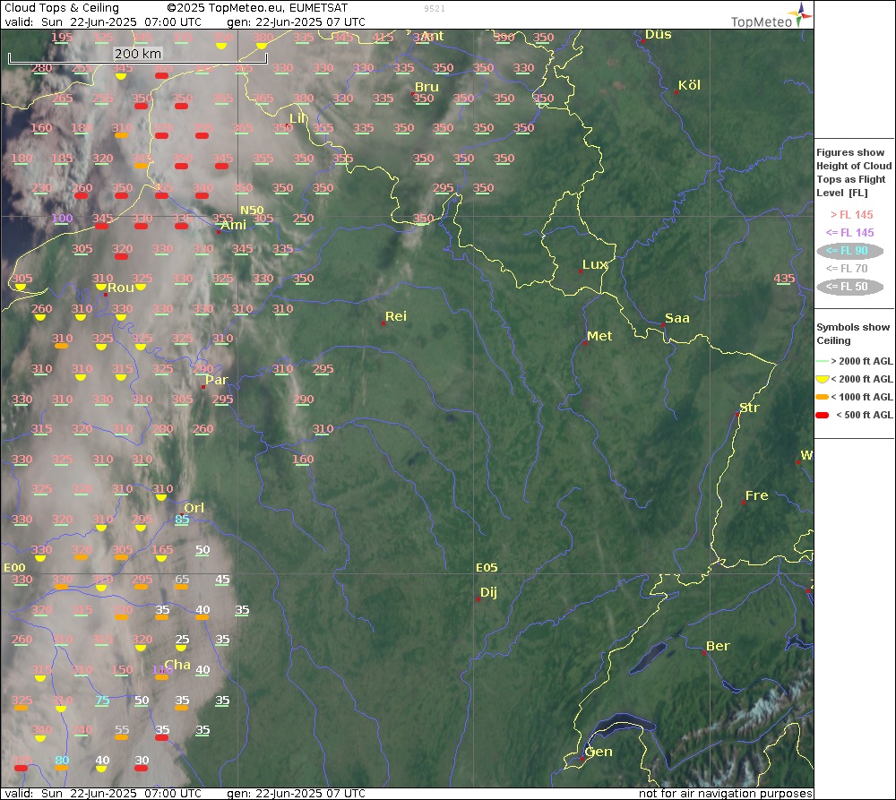Click the grey cloud top value 65
This screenshot has height=800, width=896.
pyautogui.click(x=182, y=579)
